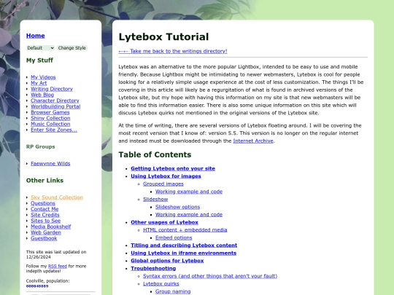Click the Lytebox Tutorial heading
The height and width of the screenshot is (295, 394).
pos(163,37)
